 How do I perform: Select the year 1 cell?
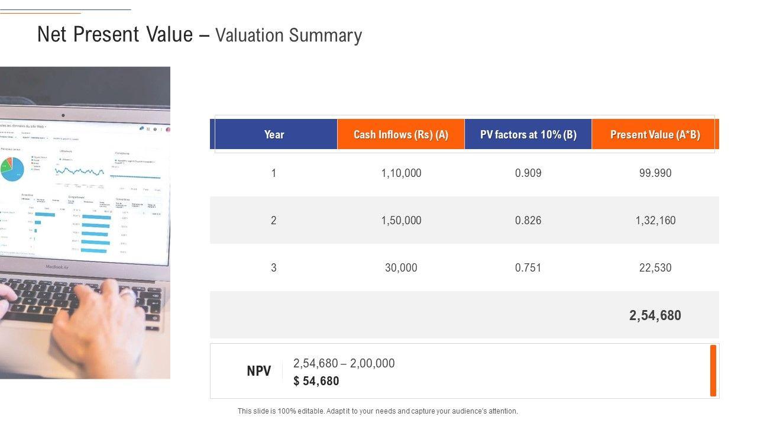(274, 173)
